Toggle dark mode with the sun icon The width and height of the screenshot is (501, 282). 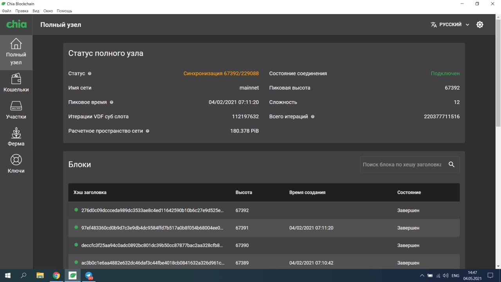(x=480, y=25)
